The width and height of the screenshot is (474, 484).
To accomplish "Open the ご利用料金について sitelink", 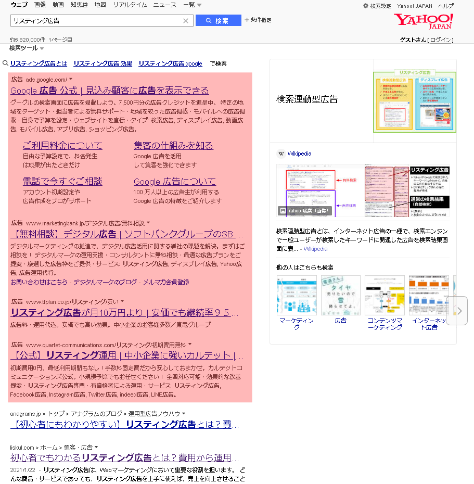I will [62, 145].
